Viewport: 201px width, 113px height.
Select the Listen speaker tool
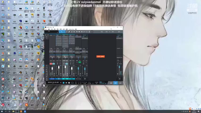(79, 32)
